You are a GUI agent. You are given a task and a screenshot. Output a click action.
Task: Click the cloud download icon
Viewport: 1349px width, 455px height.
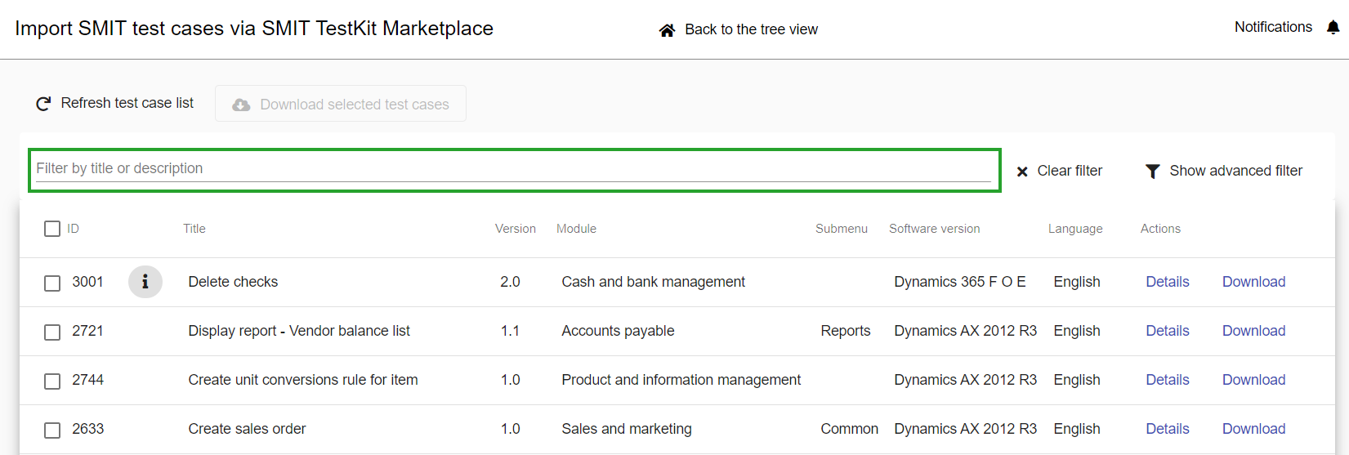pos(241,105)
